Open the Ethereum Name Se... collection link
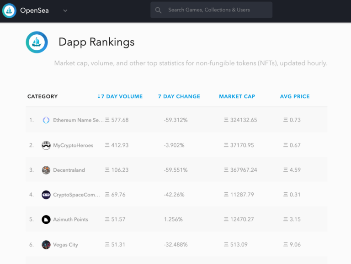Viewport: 351px width, 264px height. pos(78,120)
